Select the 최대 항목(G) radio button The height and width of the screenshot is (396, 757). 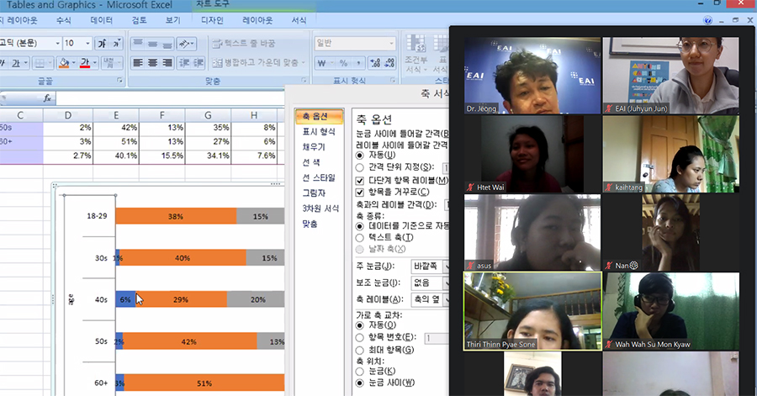(359, 350)
